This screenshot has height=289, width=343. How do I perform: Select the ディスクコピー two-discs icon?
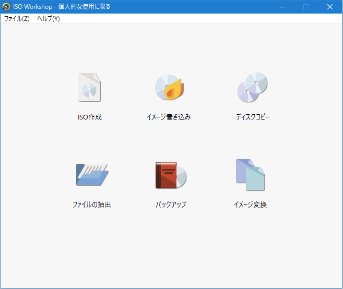pos(253,87)
